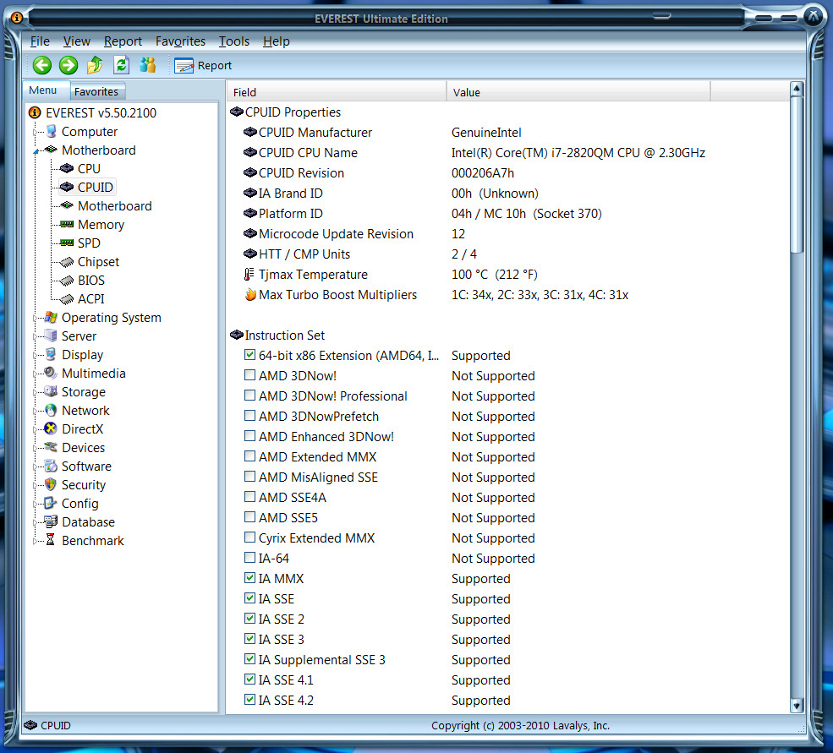Viewport: 833px width, 753px height.
Task: Open the Report menu
Action: 123,41
